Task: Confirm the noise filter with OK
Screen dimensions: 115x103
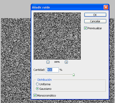Action: pyautogui.click(x=95, y=15)
